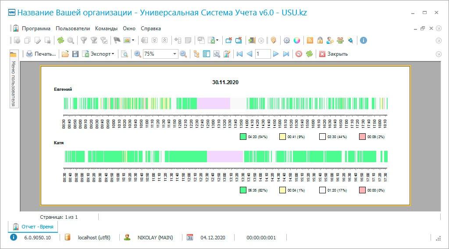449x249 pixels.
Task: Click the red stop circle icon
Action: 299,54
